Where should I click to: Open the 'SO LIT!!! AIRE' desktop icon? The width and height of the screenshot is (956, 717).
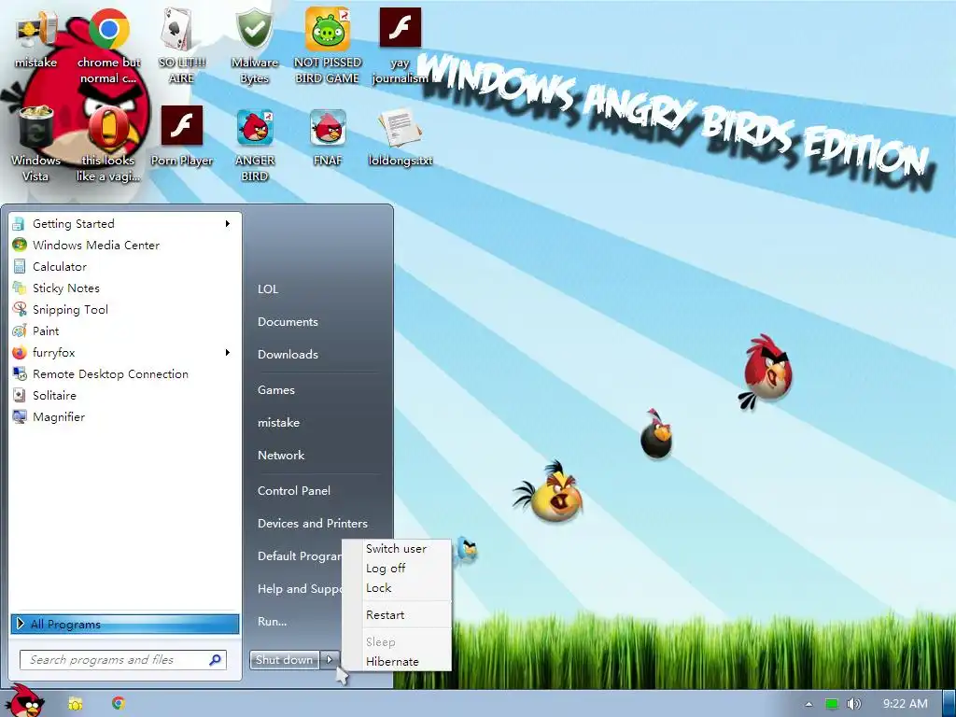coord(181,46)
